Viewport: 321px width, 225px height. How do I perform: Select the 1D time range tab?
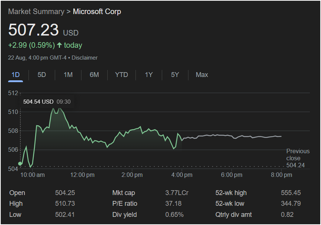click(16, 75)
